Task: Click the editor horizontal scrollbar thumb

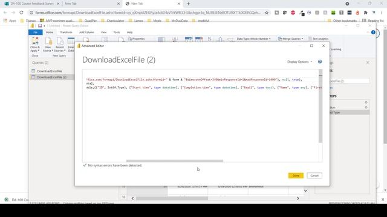Action: point(175,161)
